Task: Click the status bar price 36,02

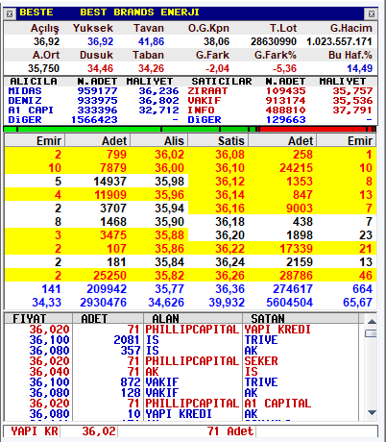Action: (99, 431)
